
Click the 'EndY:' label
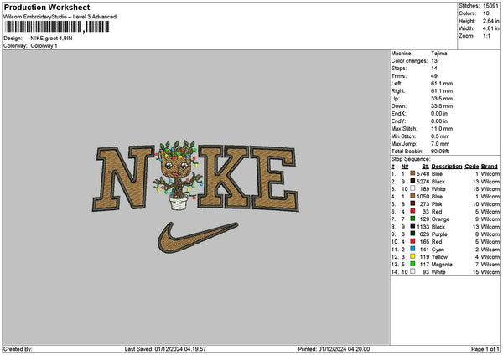[398, 121]
